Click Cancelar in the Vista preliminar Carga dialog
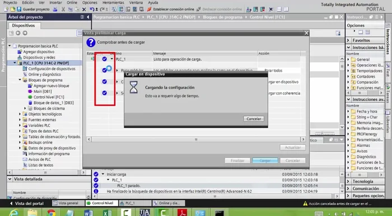 (x=293, y=161)
